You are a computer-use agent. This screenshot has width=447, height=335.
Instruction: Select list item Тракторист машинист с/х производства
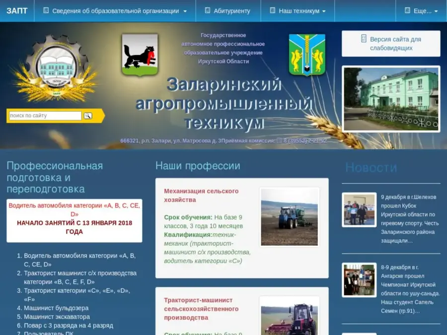(80, 277)
